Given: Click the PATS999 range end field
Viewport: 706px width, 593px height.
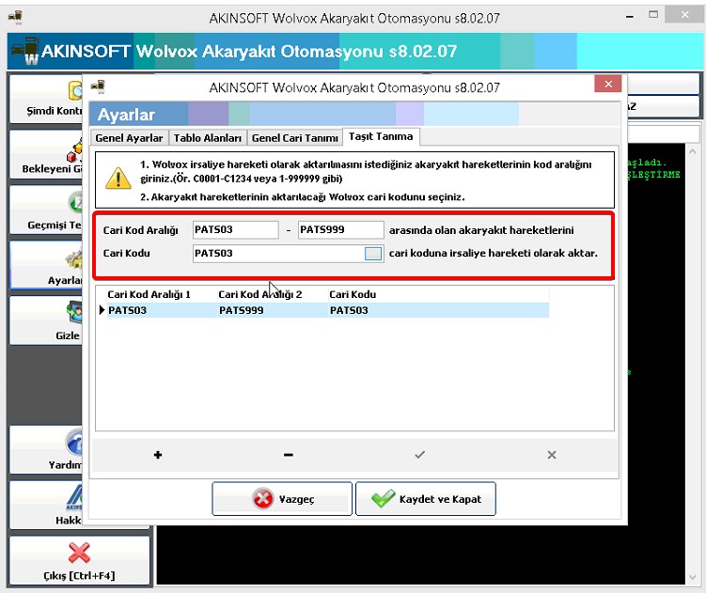Looking at the screenshot, I should pos(341,229).
